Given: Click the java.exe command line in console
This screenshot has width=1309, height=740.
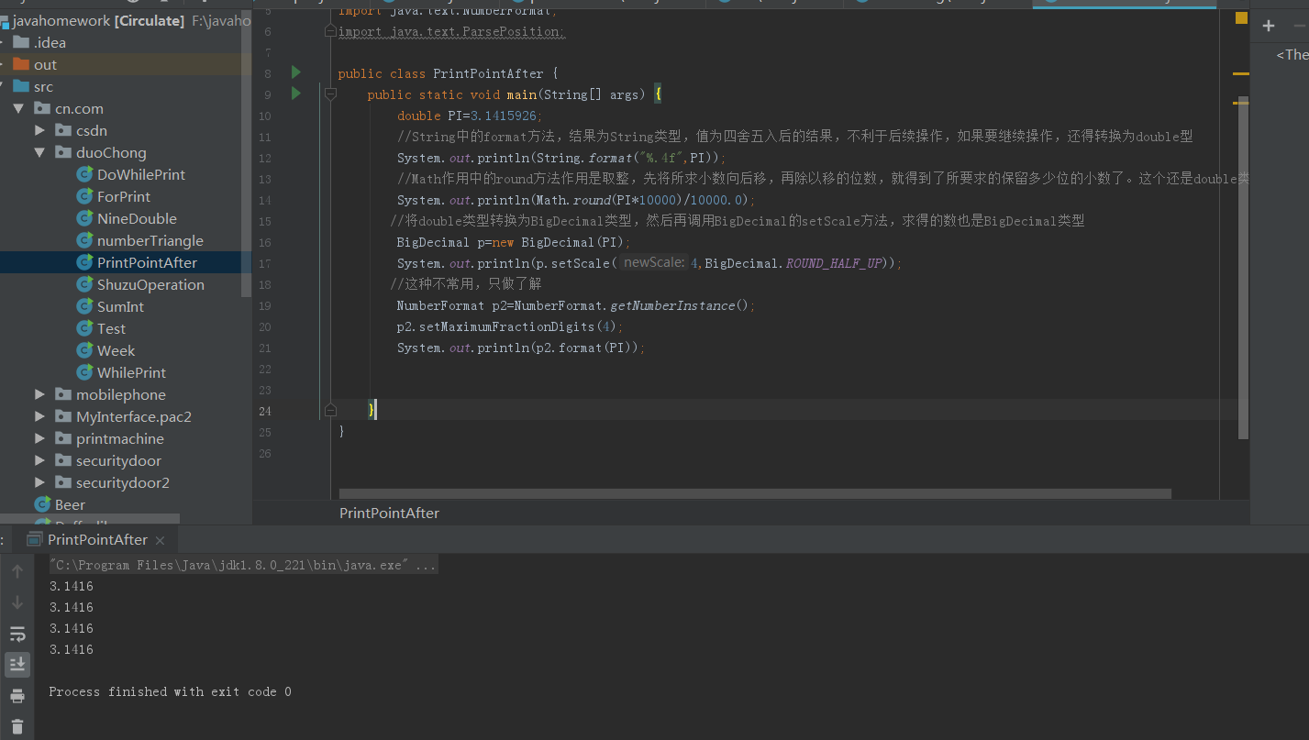Looking at the screenshot, I should pyautogui.click(x=243, y=566).
